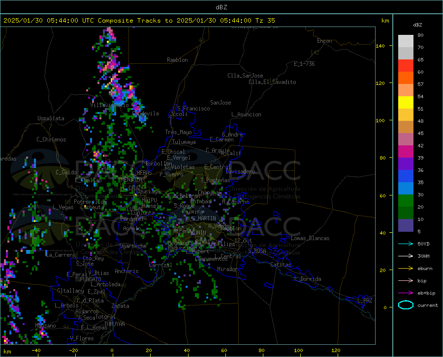The height and width of the screenshot is (357, 443).
Task: Select the yellow 51 dBZ color swatch
Action: click(x=406, y=103)
